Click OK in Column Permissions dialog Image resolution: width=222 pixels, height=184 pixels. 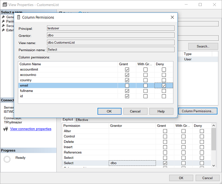[x=109, y=111]
